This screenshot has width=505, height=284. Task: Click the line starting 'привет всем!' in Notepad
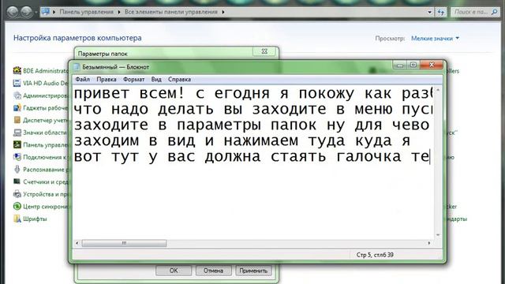pos(253,94)
